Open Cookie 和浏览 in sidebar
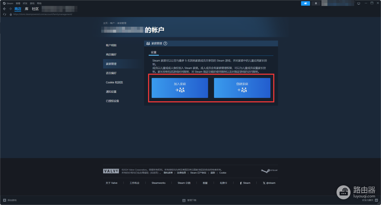 coord(114,82)
